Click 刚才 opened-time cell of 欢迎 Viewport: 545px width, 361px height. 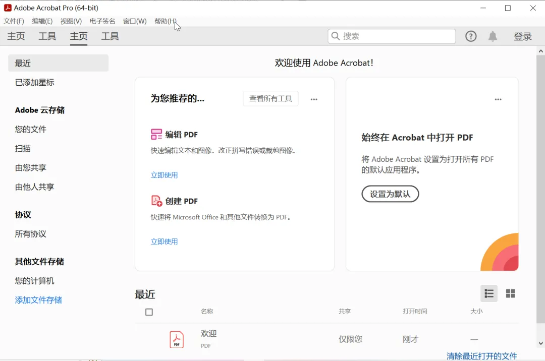(x=410, y=339)
